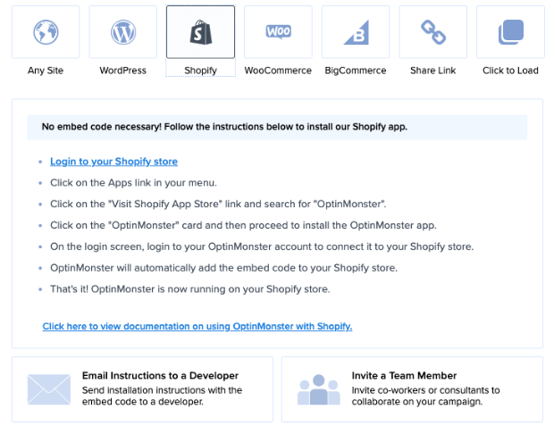Switch to the WordPress label
The width and height of the screenshot is (554, 426).
coord(123,71)
